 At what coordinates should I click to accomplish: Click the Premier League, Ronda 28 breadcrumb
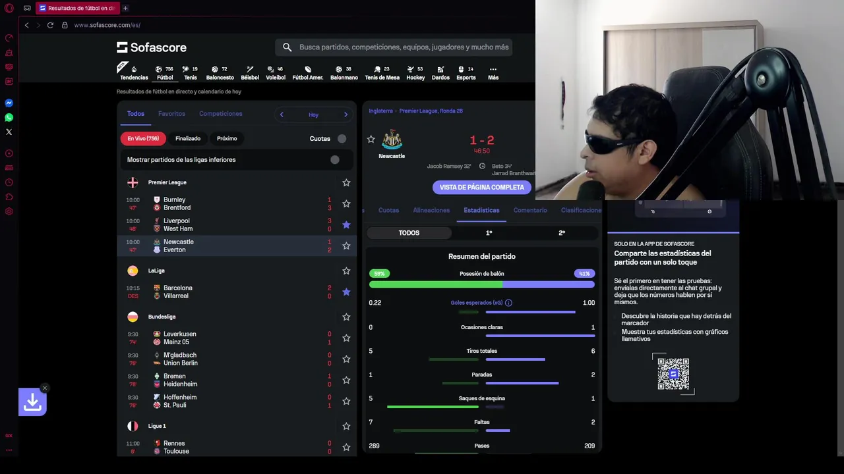pyautogui.click(x=431, y=111)
